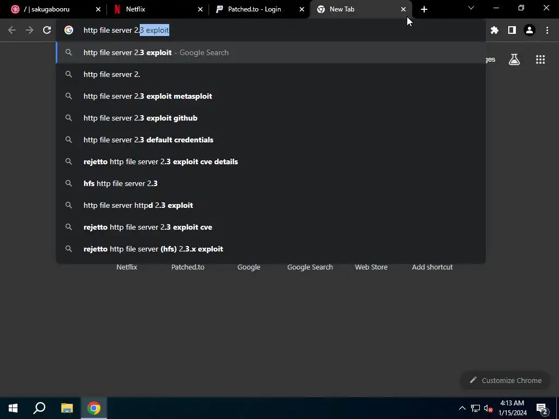
Task: Open the clock showing 4:13 AM
Action: [x=512, y=408]
